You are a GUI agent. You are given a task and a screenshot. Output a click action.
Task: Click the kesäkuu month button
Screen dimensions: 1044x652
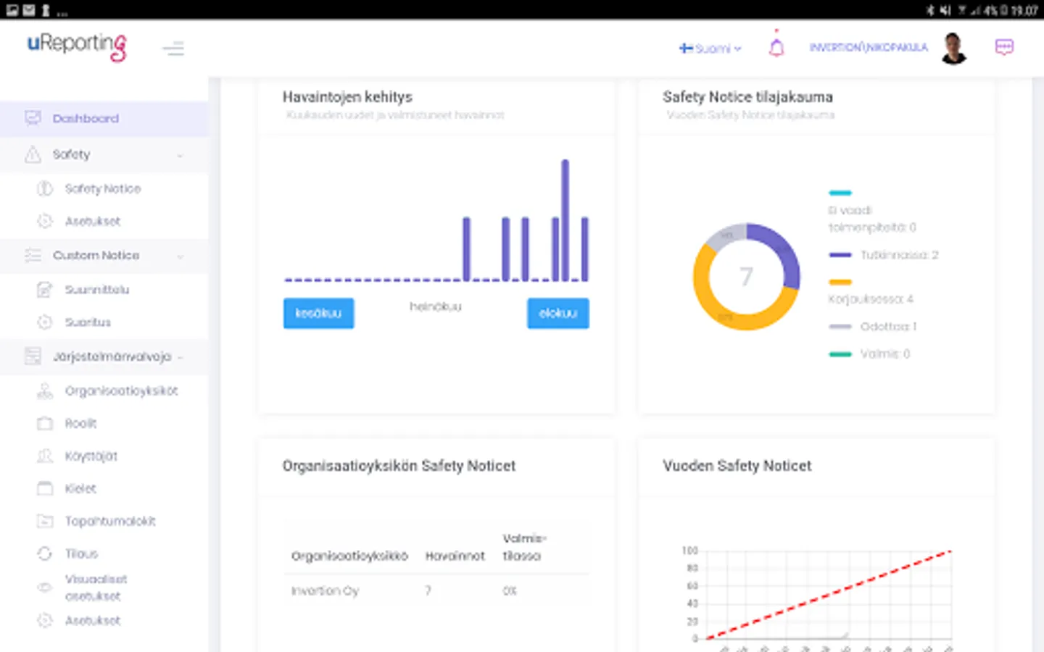tap(318, 313)
